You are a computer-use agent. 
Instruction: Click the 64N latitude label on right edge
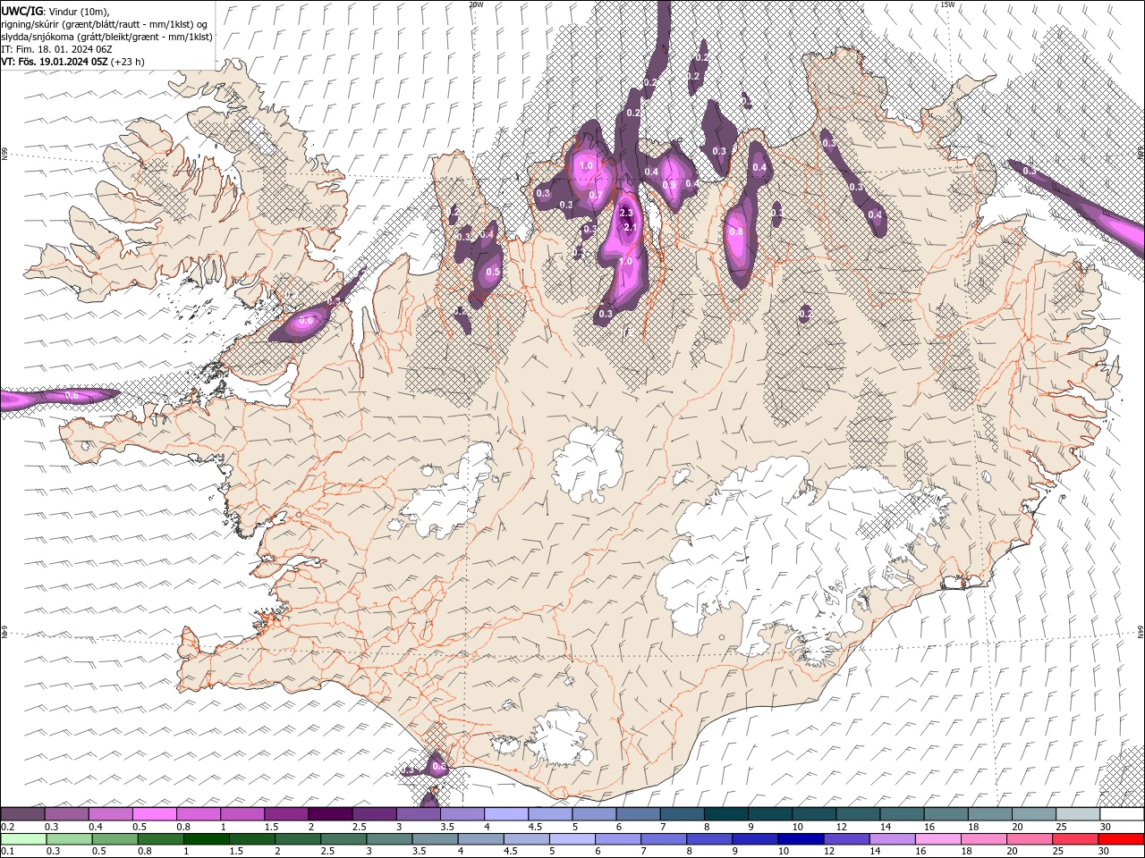pos(1141,631)
